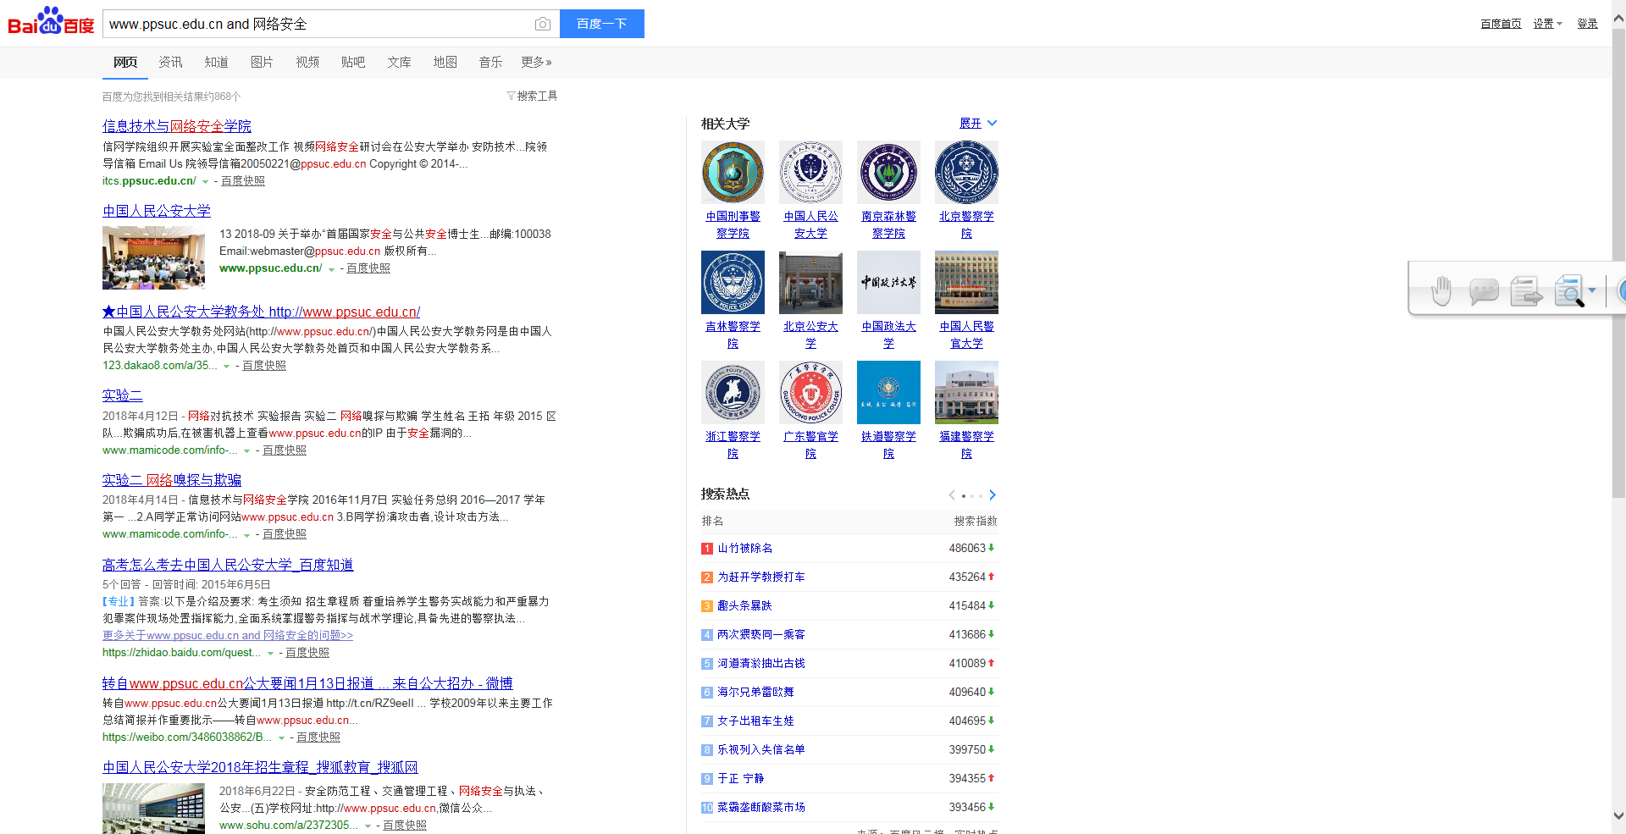The width and height of the screenshot is (1626, 834).
Task: Expand the 相关大学 list with 展开
Action: pyautogui.click(x=978, y=124)
